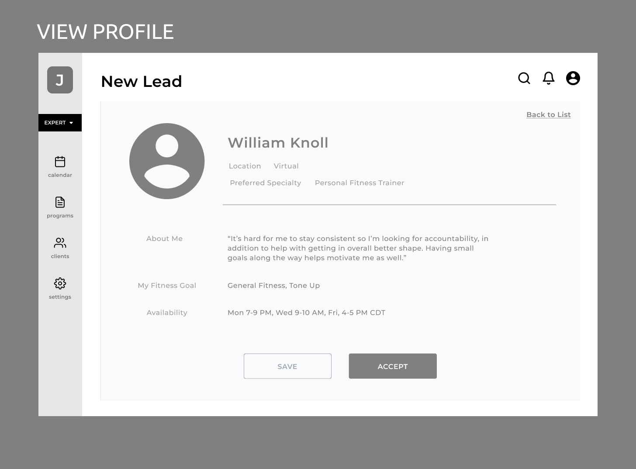Select the clients people icon

[60, 243]
